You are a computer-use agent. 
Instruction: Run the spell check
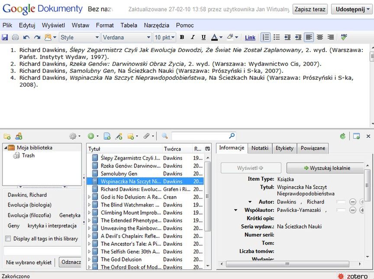click(344, 37)
